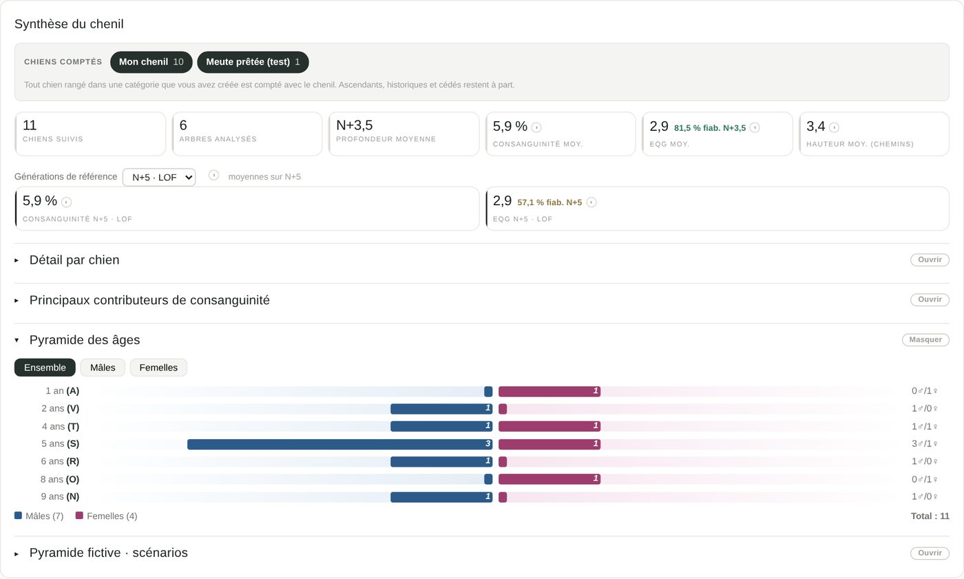964x579 pixels.
Task: Click the female bar for 4 ans (T)
Action: coord(549,426)
